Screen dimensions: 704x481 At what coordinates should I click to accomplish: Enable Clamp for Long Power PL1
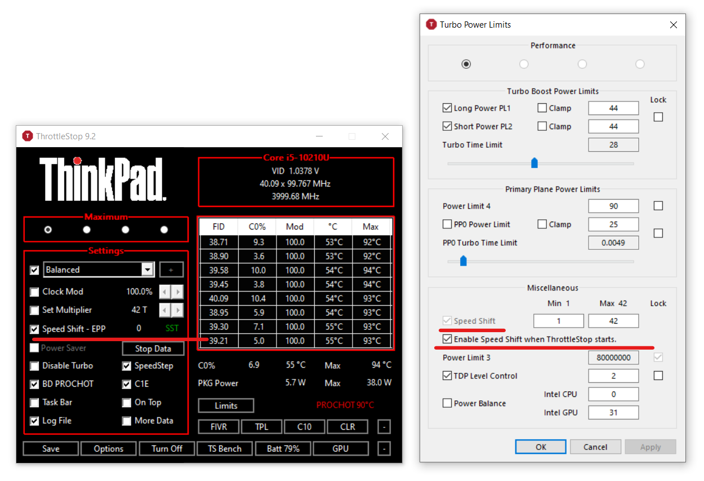click(542, 108)
